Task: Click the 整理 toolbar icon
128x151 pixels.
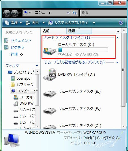Action: click(7, 23)
